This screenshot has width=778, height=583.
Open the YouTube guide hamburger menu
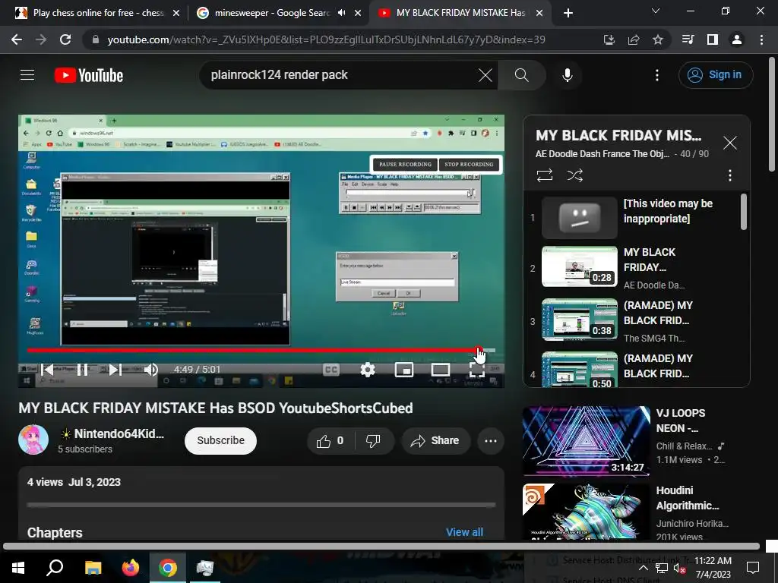27,75
